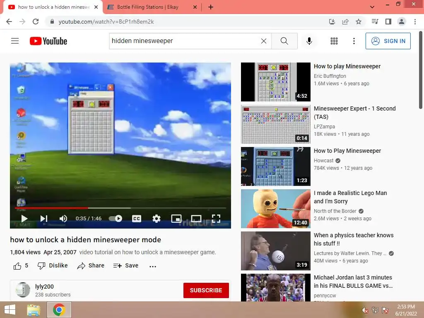Open Chrome three-dot menu
Image resolution: width=424 pixels, height=318 pixels.
415,22
